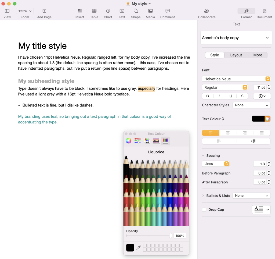Open Annette's body copy style list

(236, 38)
